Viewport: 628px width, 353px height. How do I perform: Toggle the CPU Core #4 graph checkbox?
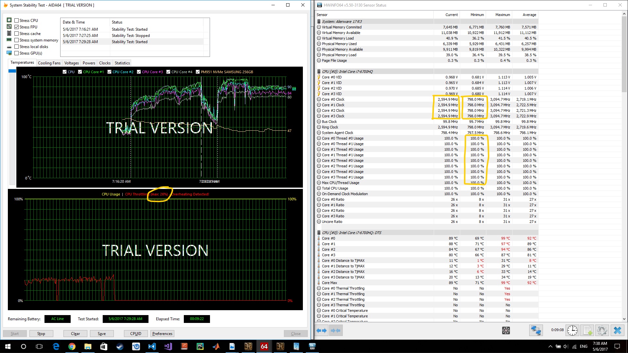[168, 72]
